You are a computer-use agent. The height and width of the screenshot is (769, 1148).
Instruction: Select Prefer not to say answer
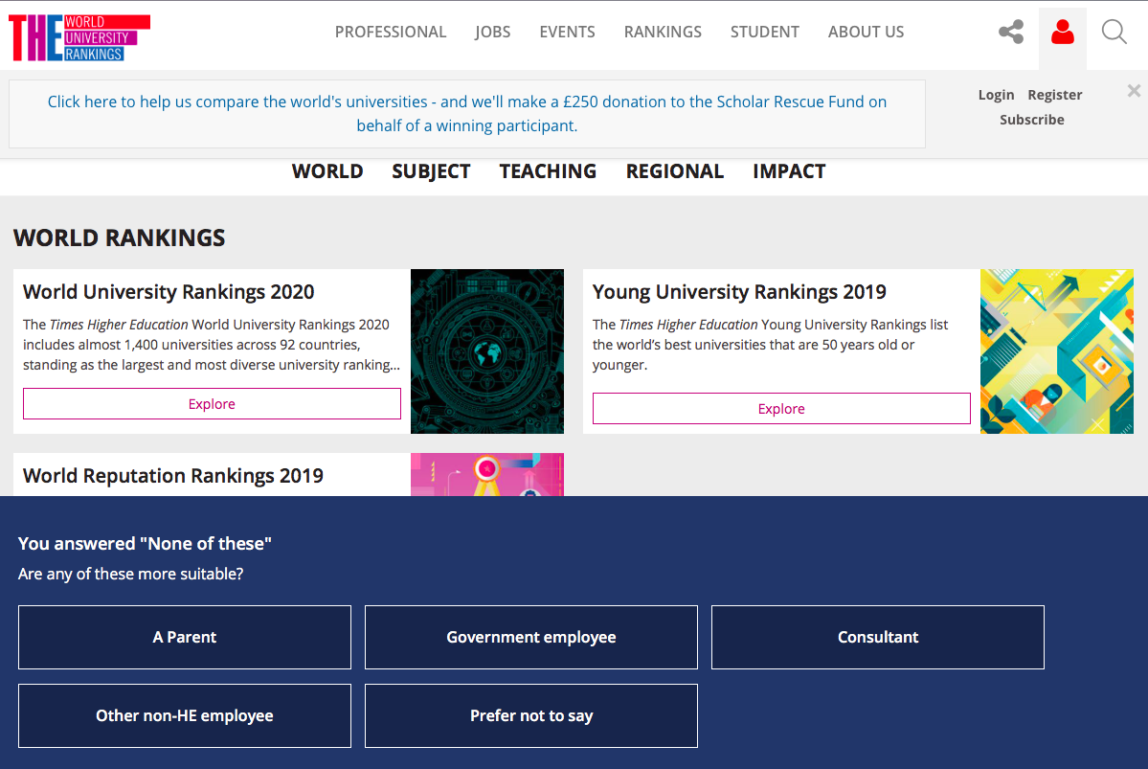point(530,715)
